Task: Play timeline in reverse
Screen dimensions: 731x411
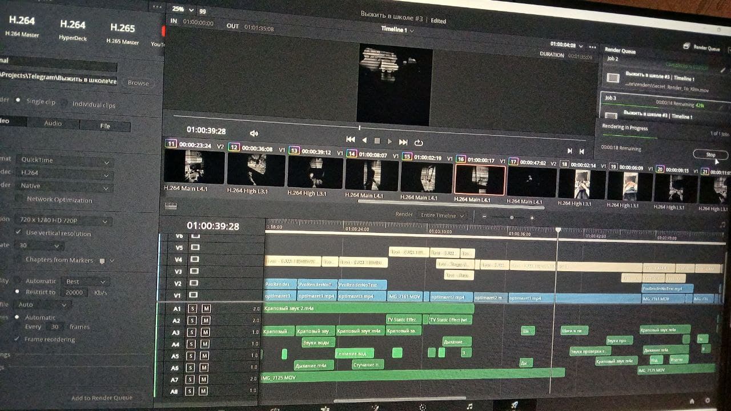Action: point(364,140)
